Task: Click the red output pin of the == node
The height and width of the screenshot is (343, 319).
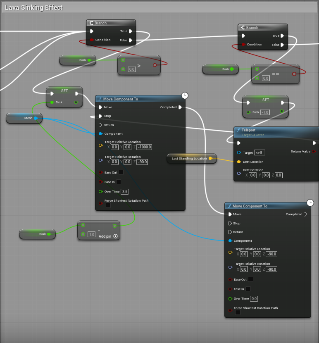Action: pos(294,74)
